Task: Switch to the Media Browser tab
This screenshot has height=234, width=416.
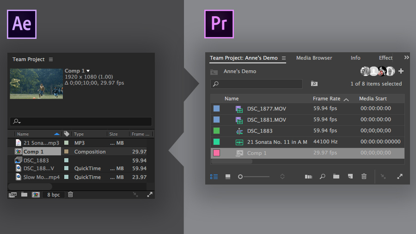Action: point(314,58)
